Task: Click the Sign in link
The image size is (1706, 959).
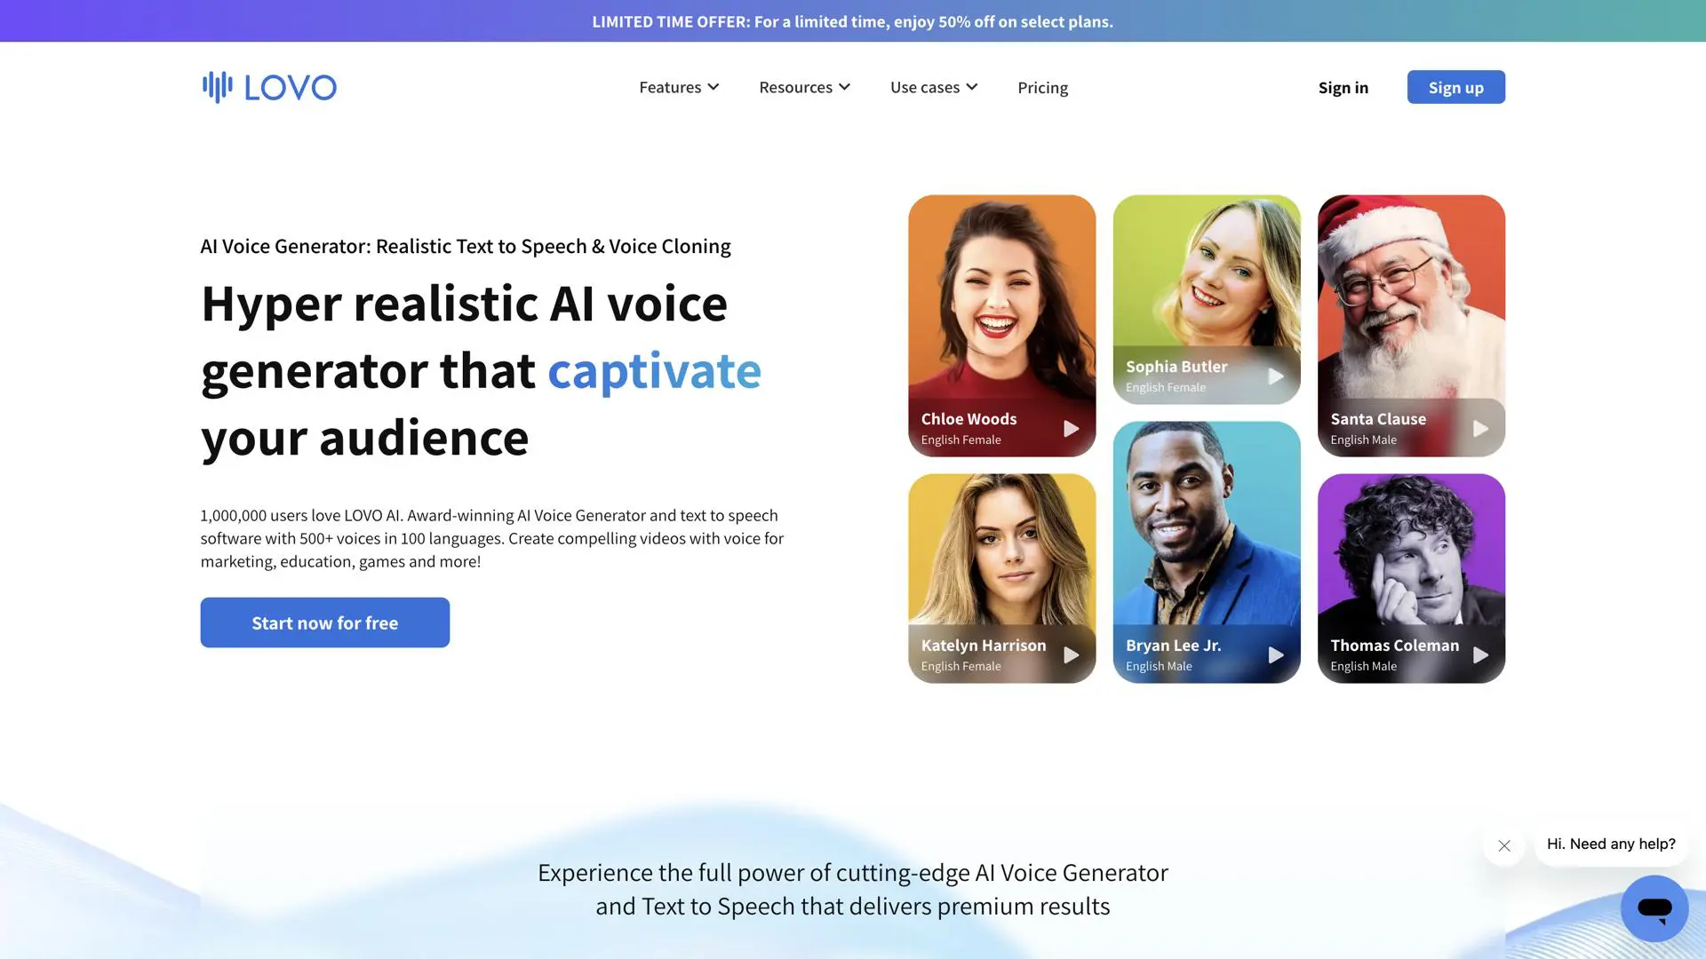Action: tap(1343, 87)
